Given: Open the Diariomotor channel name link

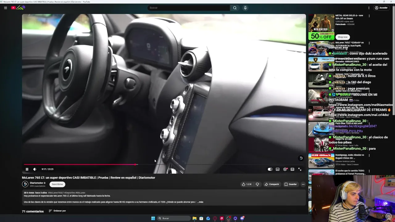Looking at the screenshot, I should [36, 183].
